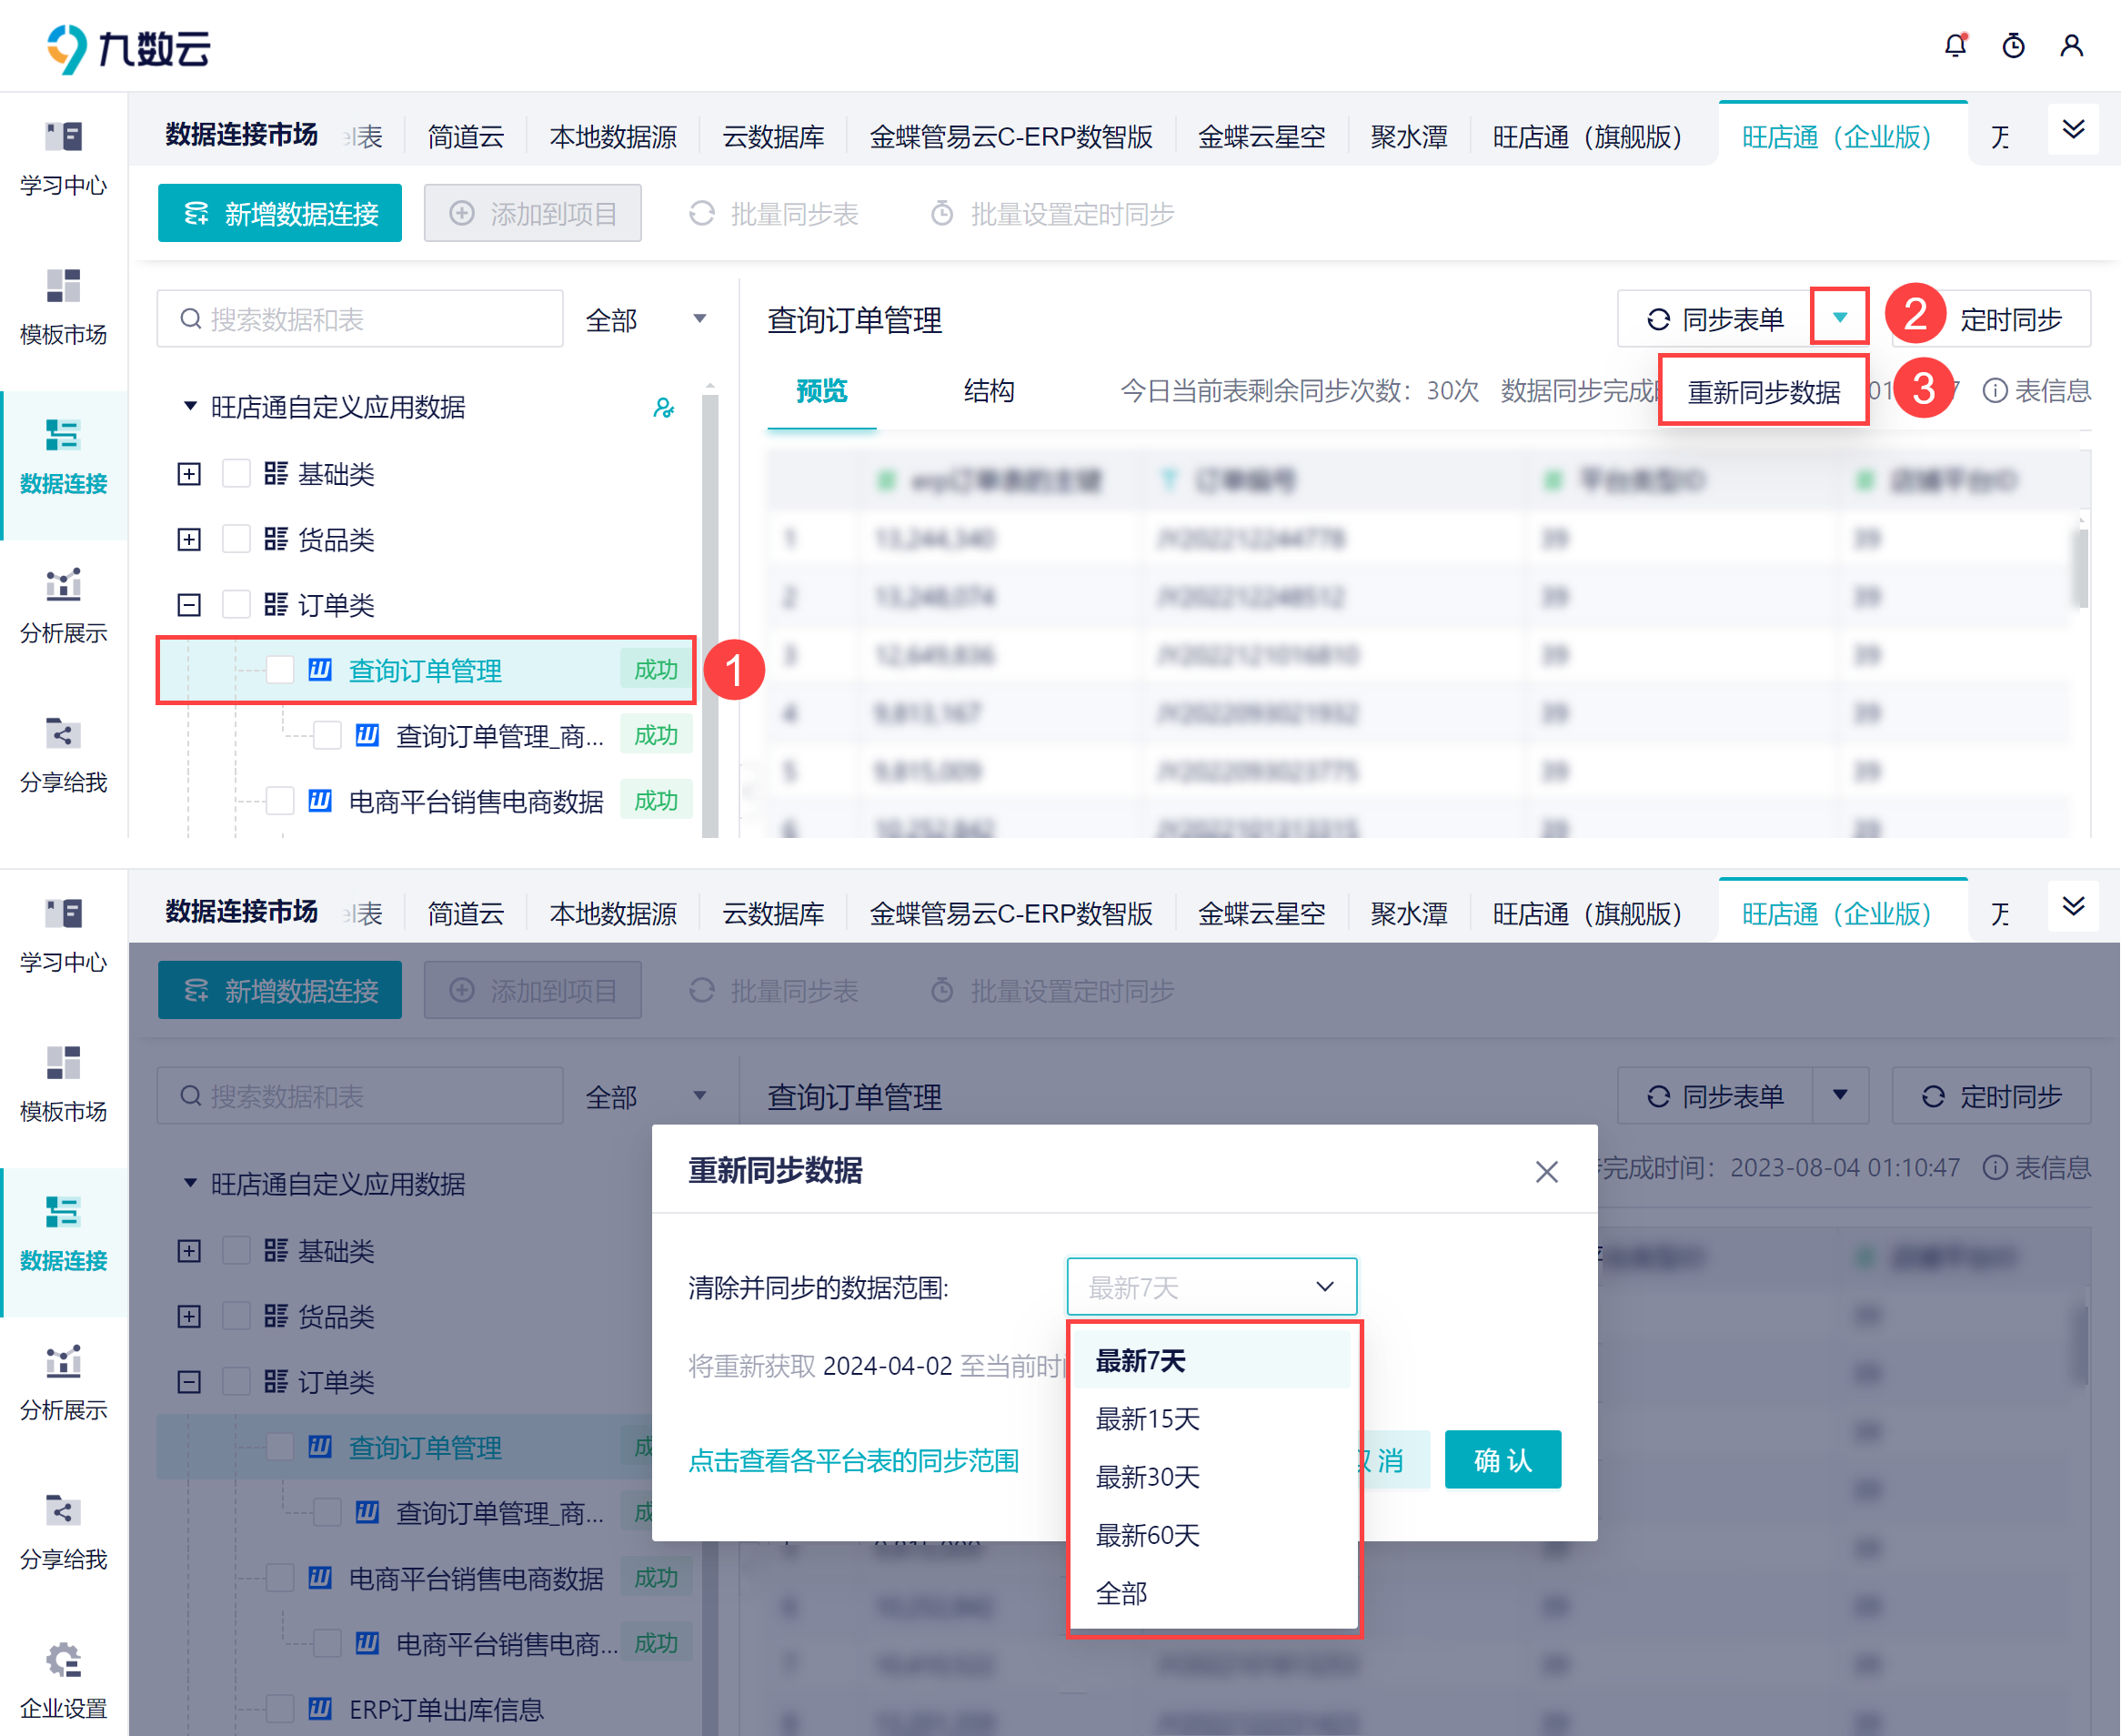
Task: Tick checkbox next to 电商平台销售电商数据 in top tree
Action: click(281, 801)
